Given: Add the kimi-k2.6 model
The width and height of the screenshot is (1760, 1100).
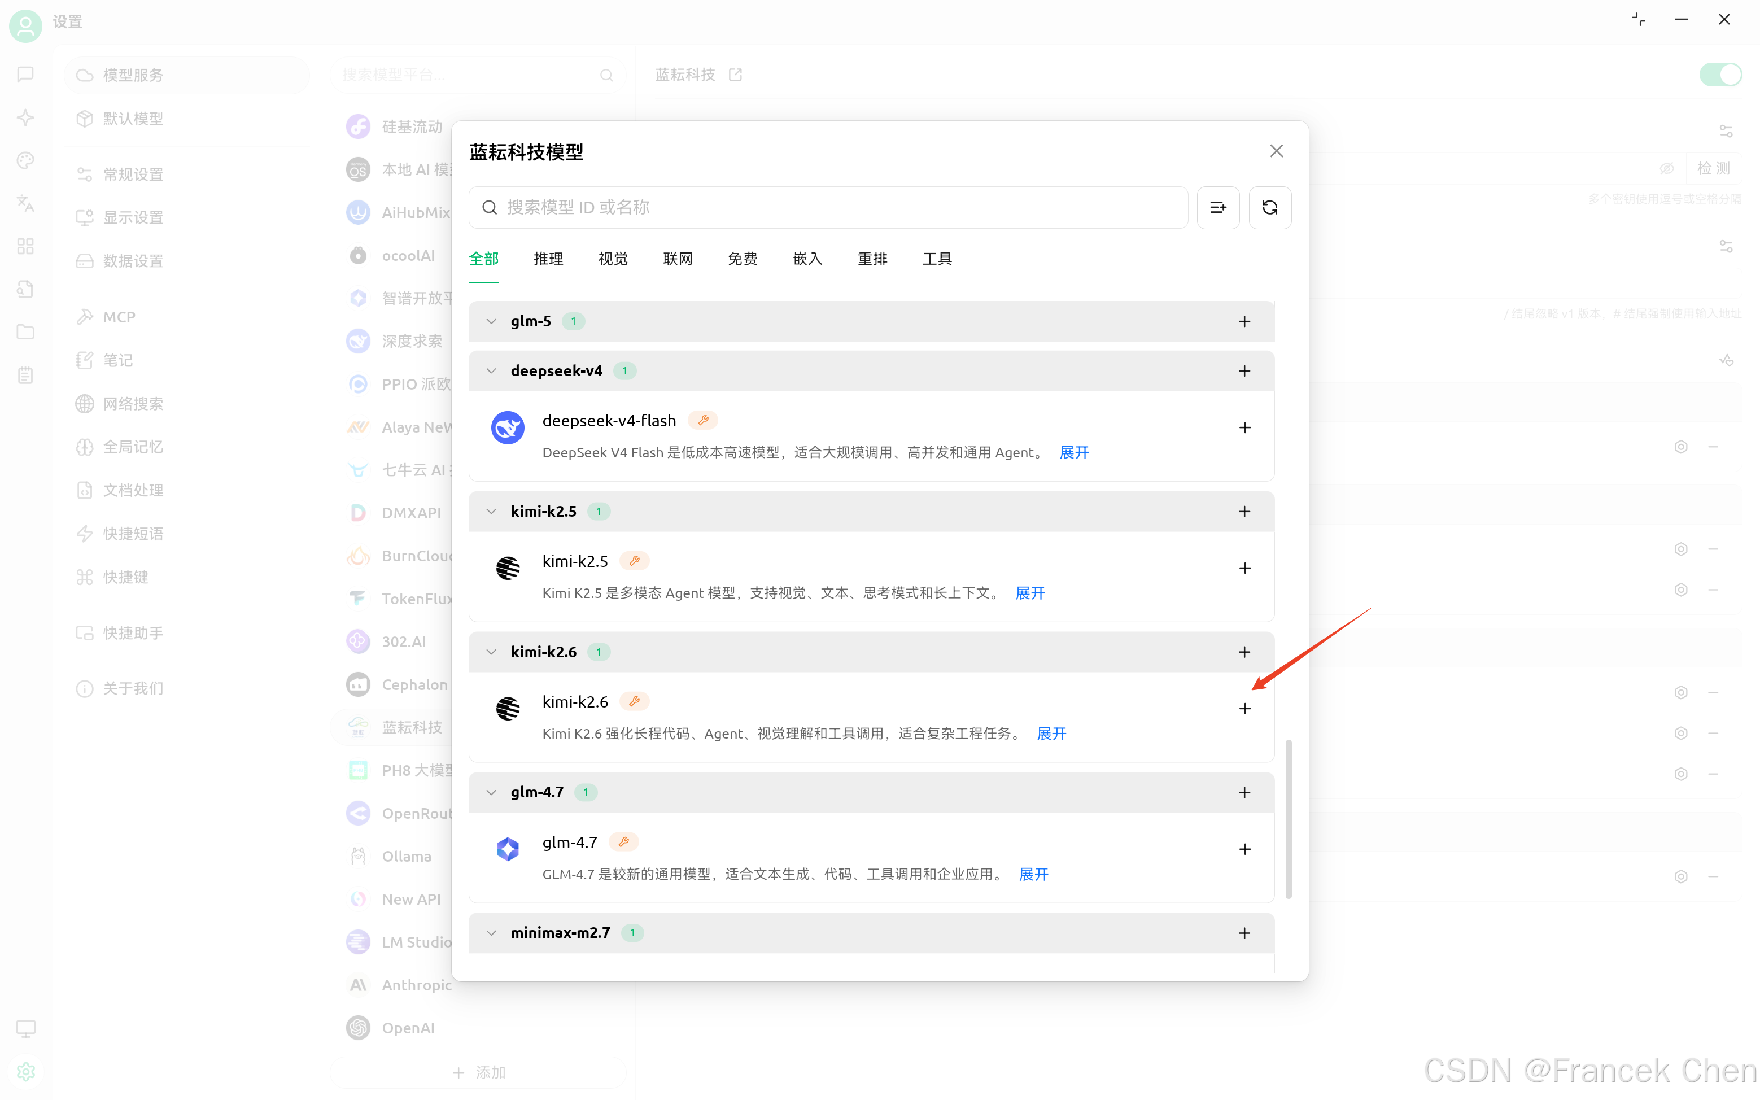Looking at the screenshot, I should tap(1244, 709).
